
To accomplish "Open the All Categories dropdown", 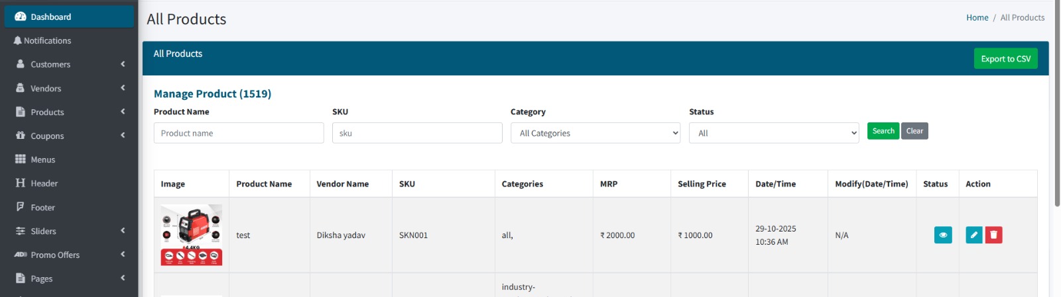I will point(595,133).
